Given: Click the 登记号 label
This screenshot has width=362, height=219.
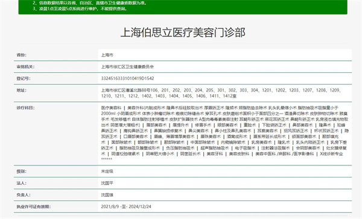Looking at the screenshot, I should pyautogui.click(x=24, y=78).
